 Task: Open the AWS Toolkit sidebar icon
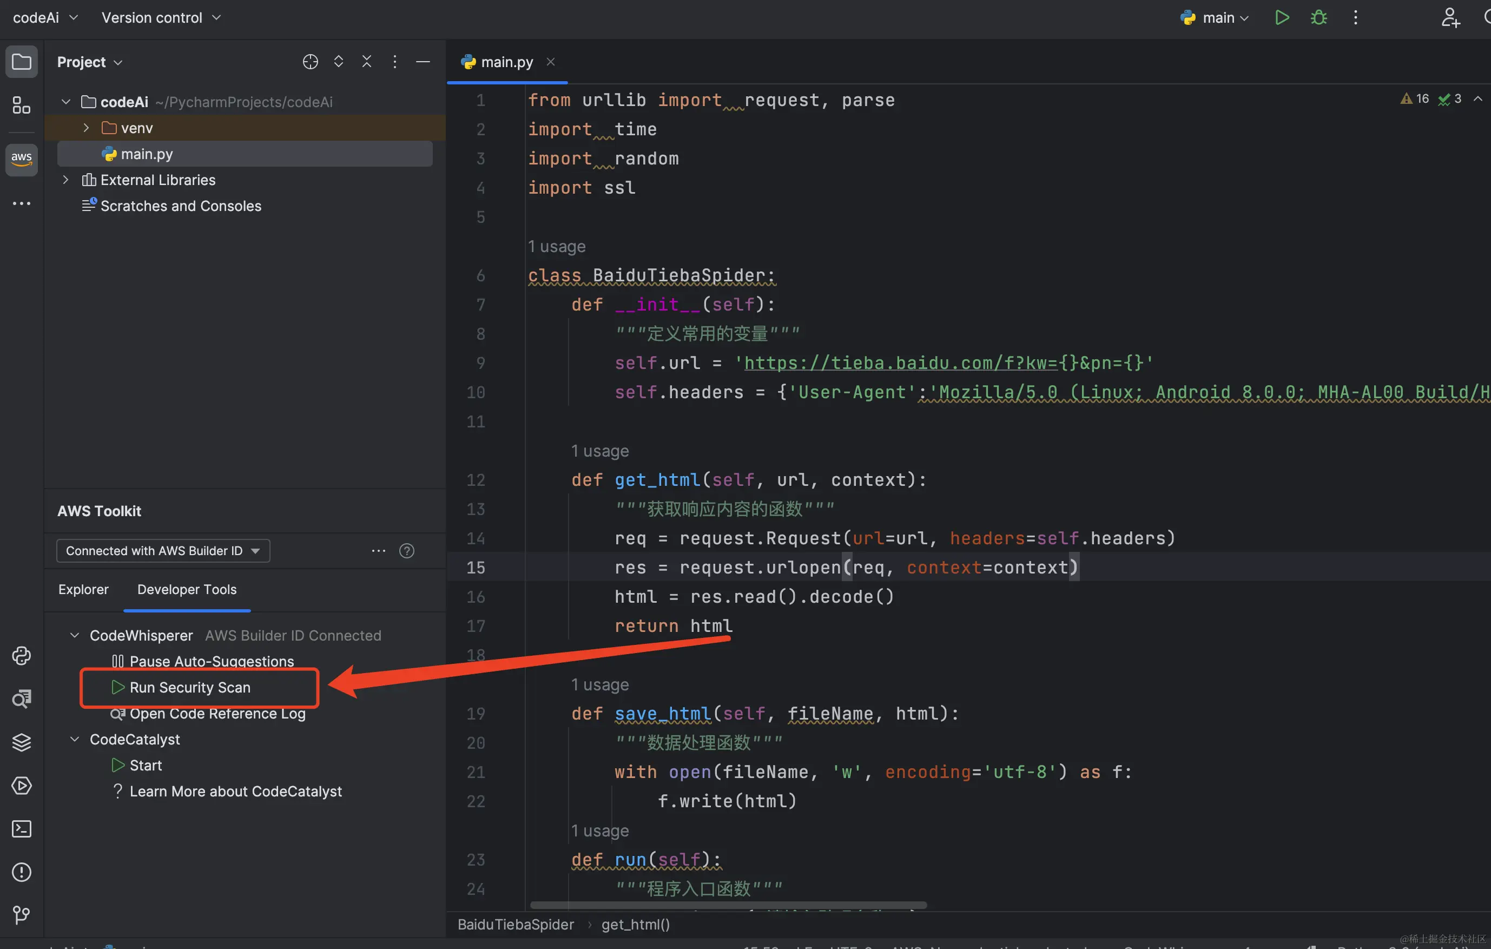point(21,159)
